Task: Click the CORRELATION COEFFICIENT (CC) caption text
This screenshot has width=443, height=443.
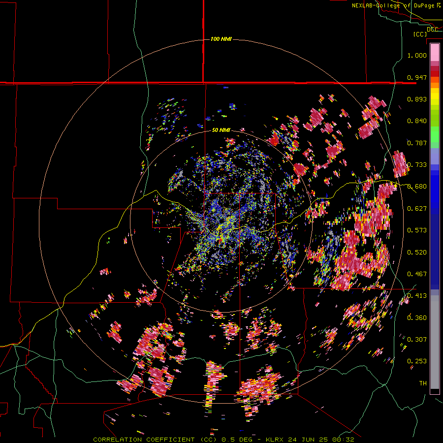Action: (x=155, y=440)
